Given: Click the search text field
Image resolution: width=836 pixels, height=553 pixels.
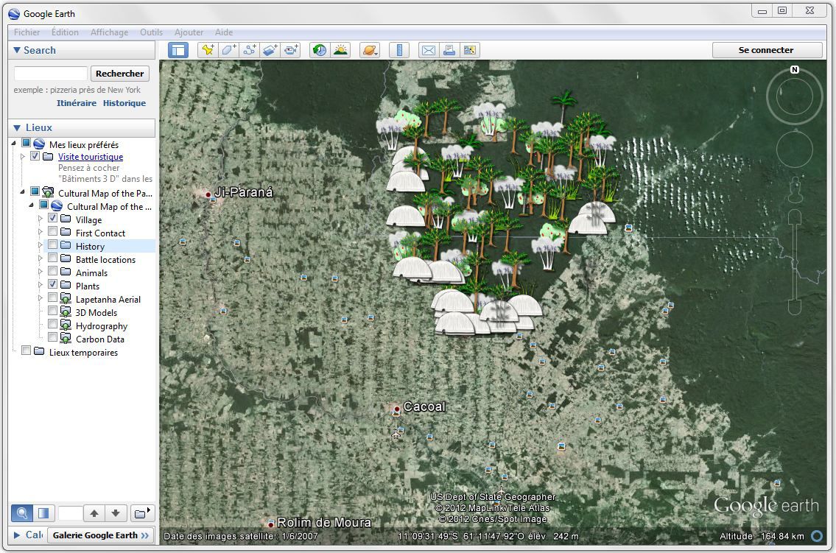Looking at the screenshot, I should [x=51, y=74].
